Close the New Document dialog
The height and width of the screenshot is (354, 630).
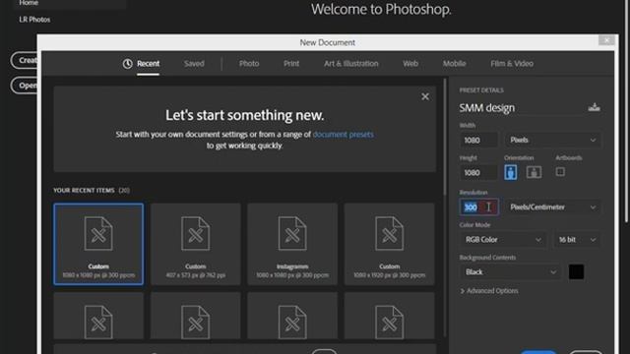tap(606, 40)
